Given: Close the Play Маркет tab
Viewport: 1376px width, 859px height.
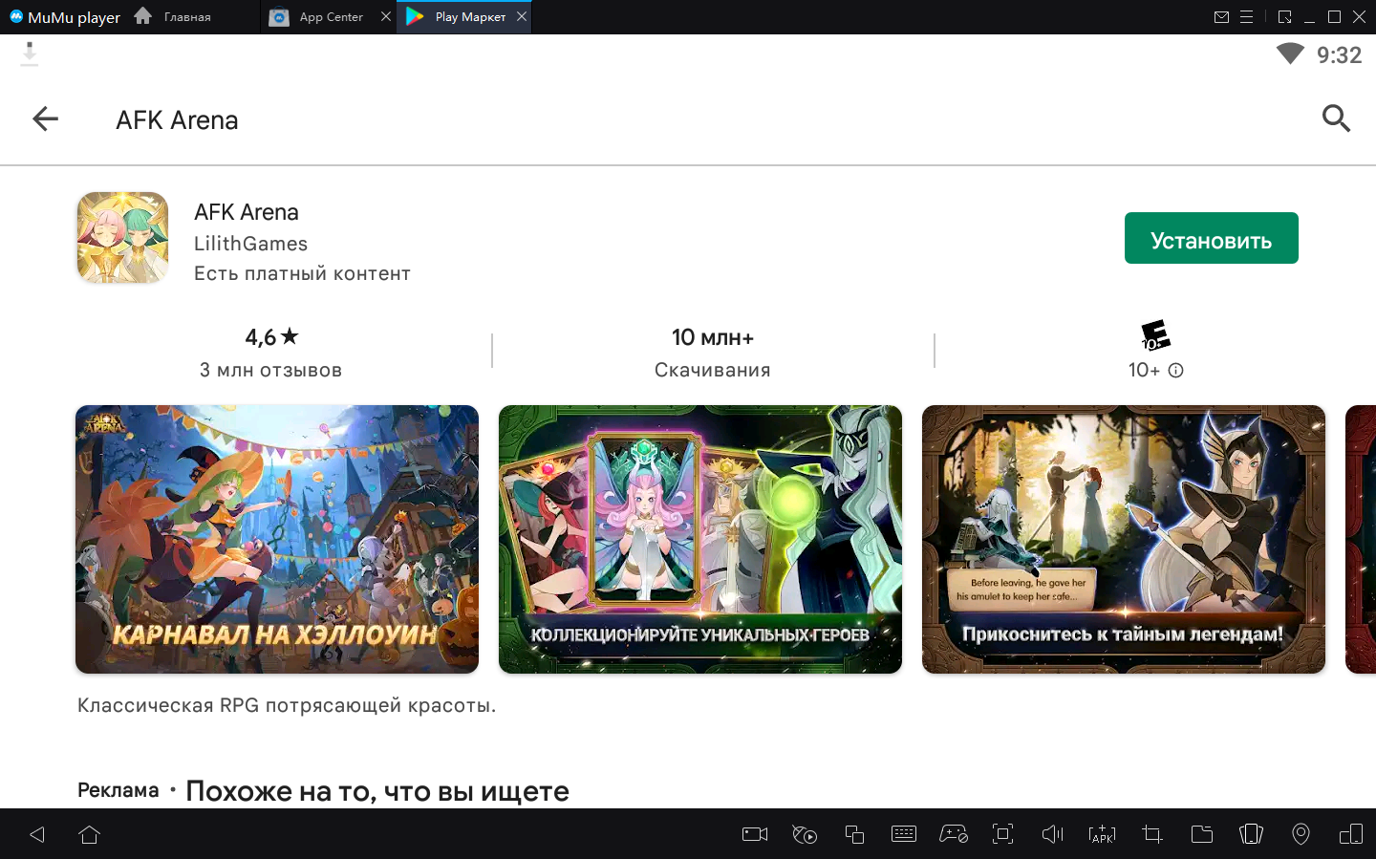Looking at the screenshot, I should point(522,16).
